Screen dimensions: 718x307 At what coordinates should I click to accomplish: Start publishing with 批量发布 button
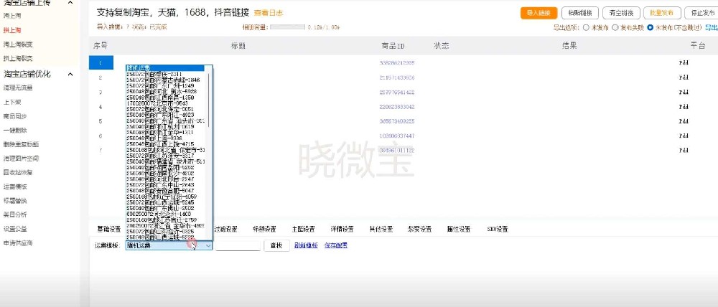pyautogui.click(x=662, y=13)
